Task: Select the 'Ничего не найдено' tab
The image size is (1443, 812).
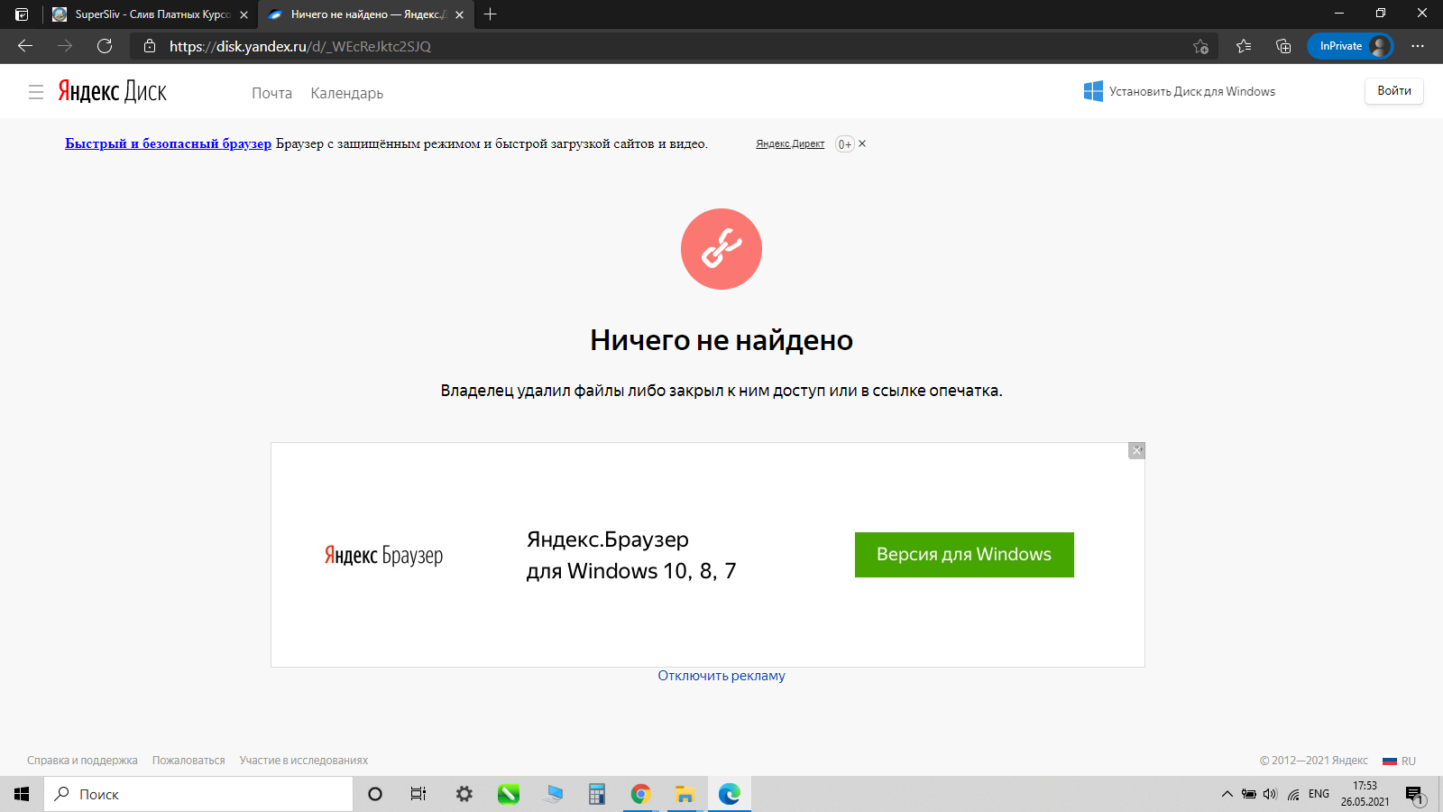Action: [365, 14]
